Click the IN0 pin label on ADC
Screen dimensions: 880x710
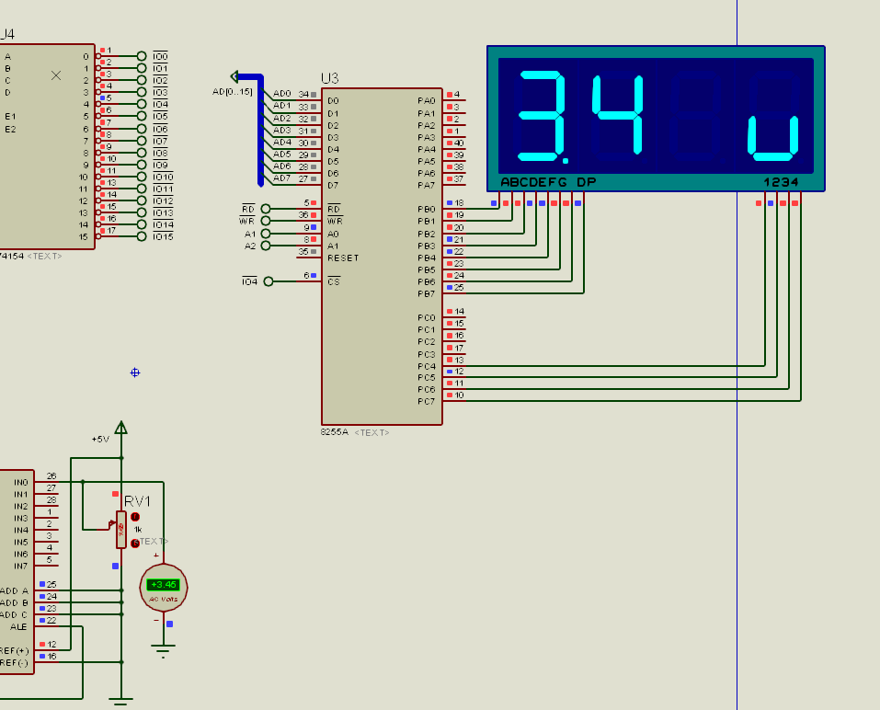pyautogui.click(x=21, y=482)
